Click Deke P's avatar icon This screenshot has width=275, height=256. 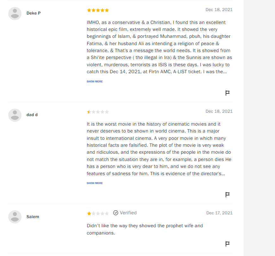tap(15, 14)
